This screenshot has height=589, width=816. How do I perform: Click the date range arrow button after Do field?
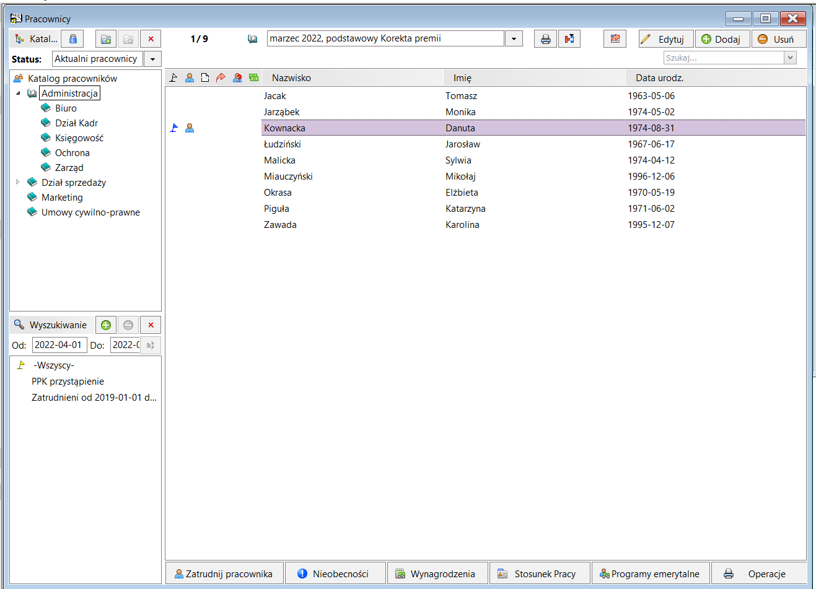pyautogui.click(x=151, y=345)
